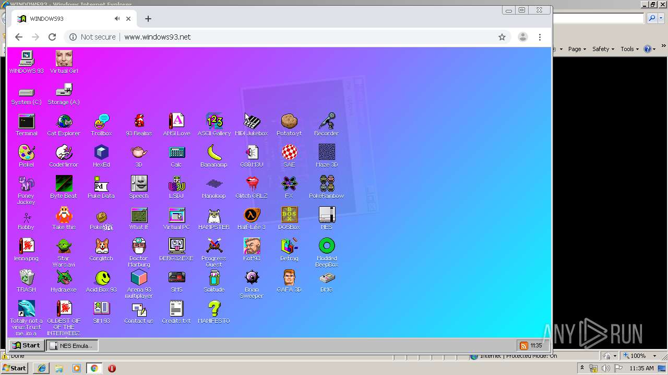
Task: Open the Windows taskbar Start menu
Action: tap(15, 368)
